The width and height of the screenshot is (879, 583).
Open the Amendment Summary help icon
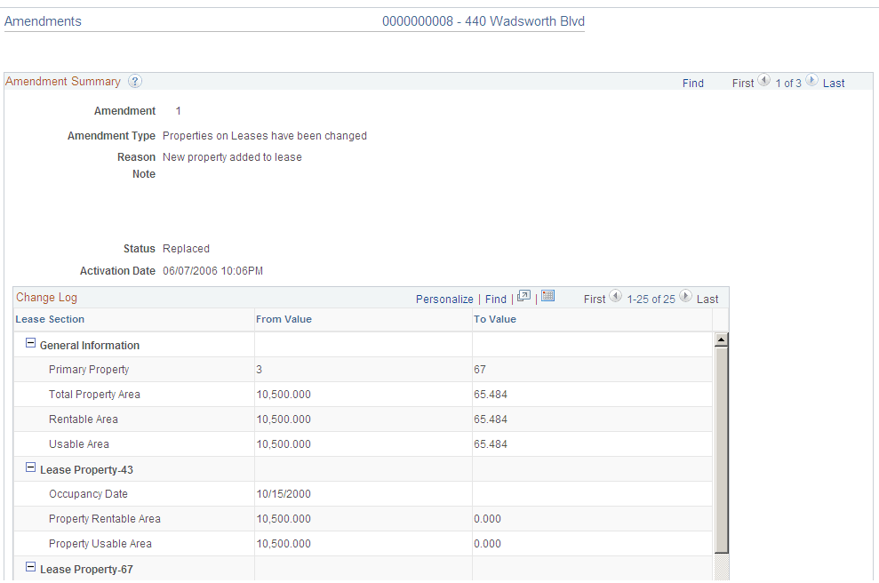click(x=134, y=81)
